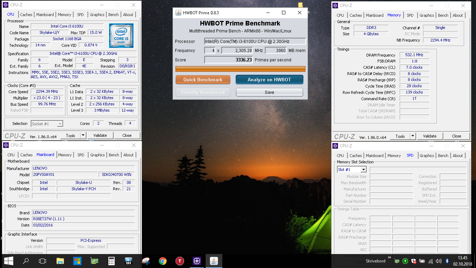Image resolution: width=476 pixels, height=268 pixels.
Task: Open Task View from the taskbar
Action: (x=43, y=261)
